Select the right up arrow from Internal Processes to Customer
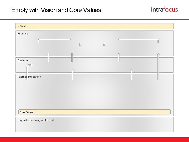The height and width of the screenshot is (142, 189). pyautogui.click(x=132, y=74)
